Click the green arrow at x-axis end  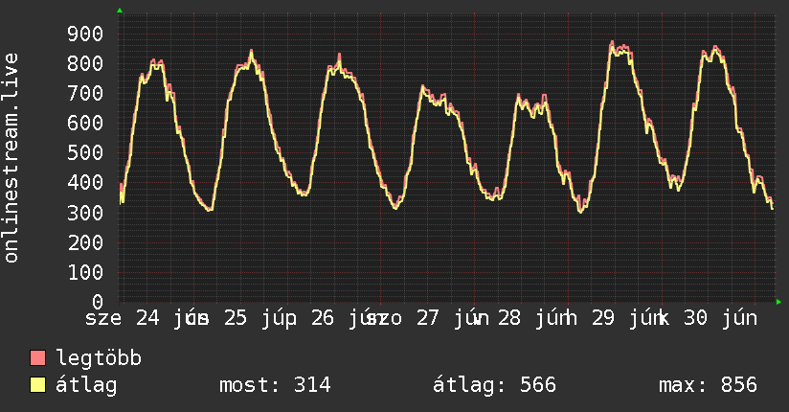point(778,302)
